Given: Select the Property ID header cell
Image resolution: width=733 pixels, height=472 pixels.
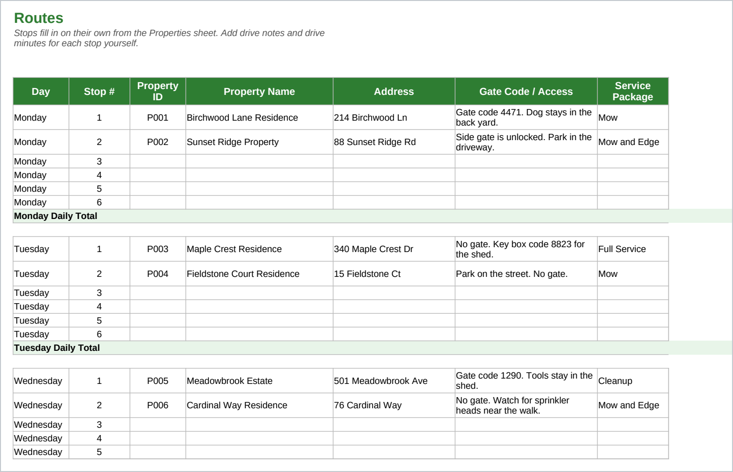Looking at the screenshot, I should [158, 91].
